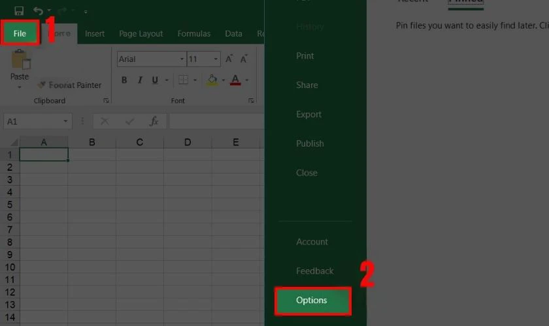Expand the Borders dropdown arrow
Image resolution: width=549 pixels, height=326 pixels.
pos(195,80)
